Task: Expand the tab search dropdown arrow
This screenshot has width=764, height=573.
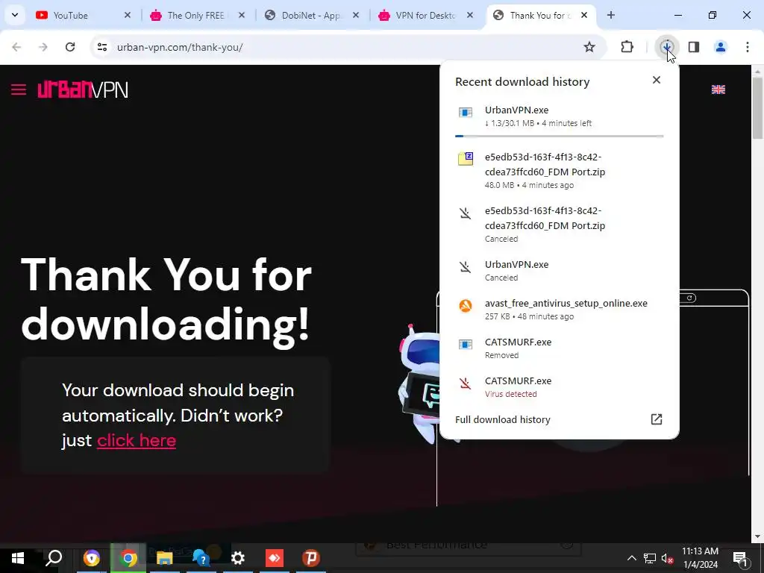Action: coord(15,15)
